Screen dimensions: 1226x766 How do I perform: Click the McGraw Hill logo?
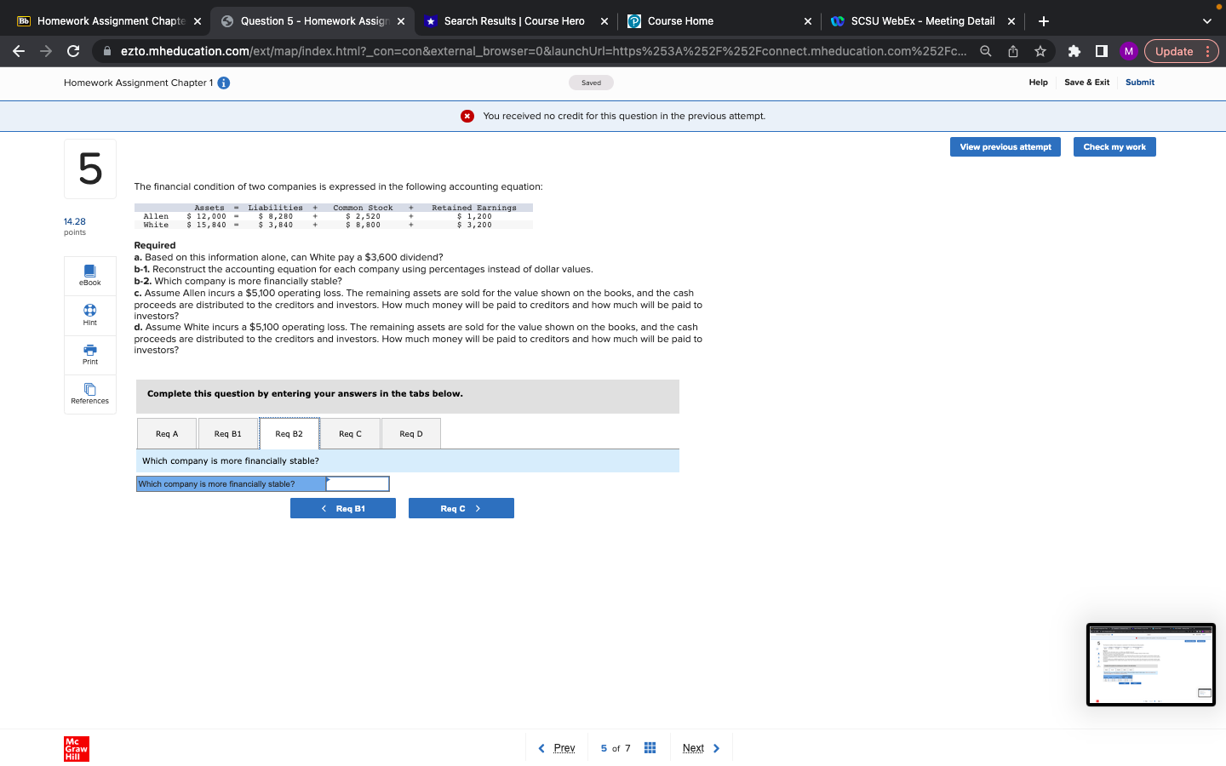[x=77, y=749]
